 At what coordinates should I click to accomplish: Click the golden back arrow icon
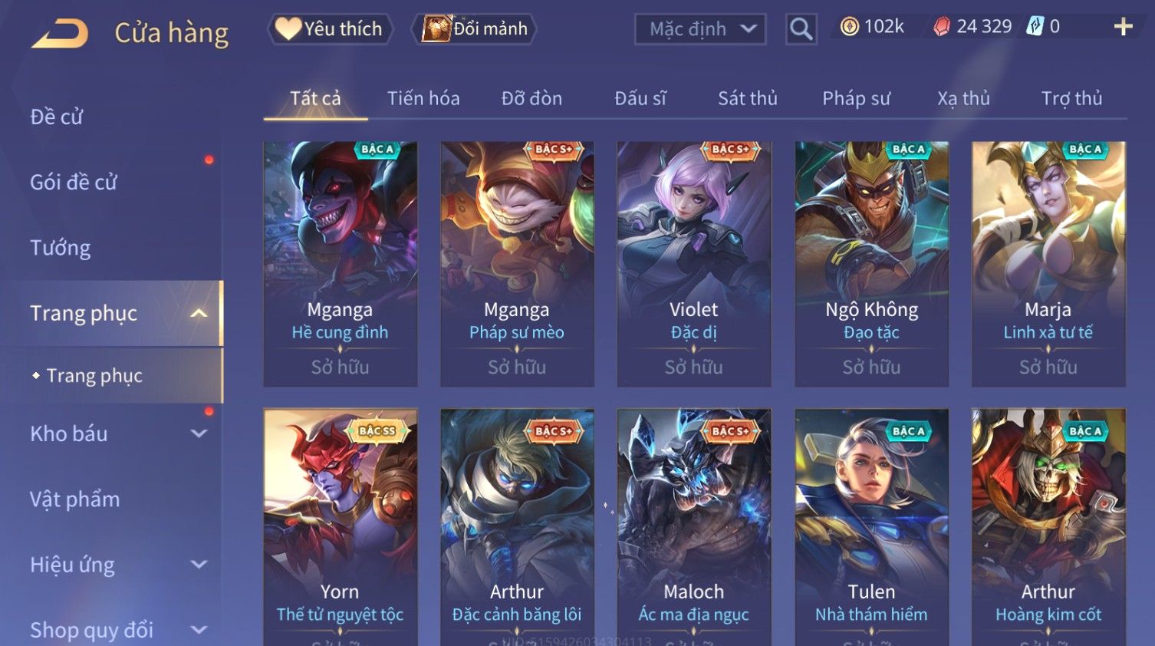(x=60, y=34)
